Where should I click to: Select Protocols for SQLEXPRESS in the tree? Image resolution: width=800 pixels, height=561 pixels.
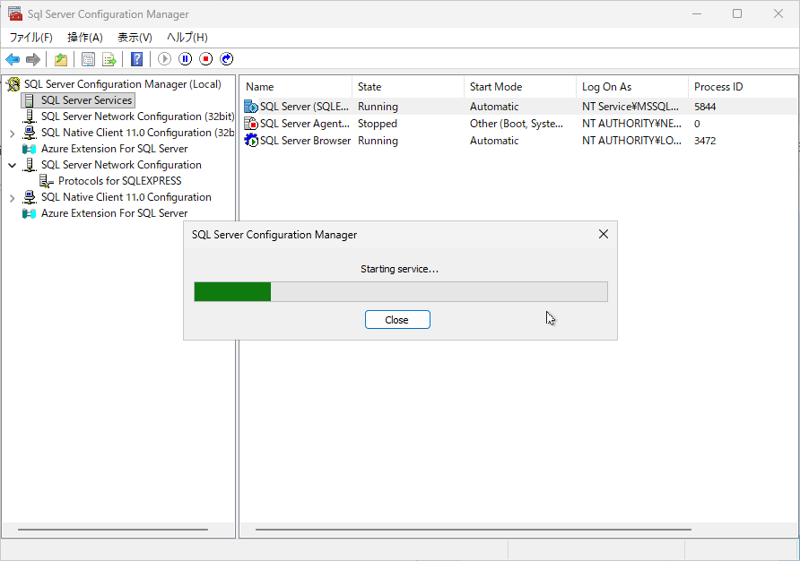click(x=119, y=181)
